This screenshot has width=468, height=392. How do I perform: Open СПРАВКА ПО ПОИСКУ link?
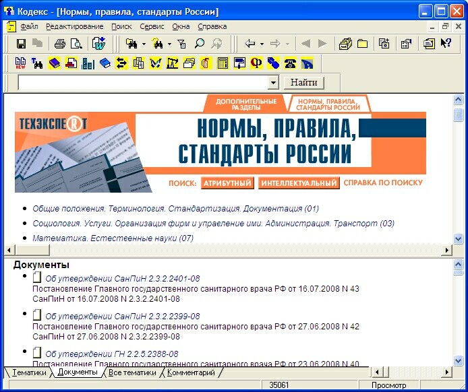(x=383, y=183)
